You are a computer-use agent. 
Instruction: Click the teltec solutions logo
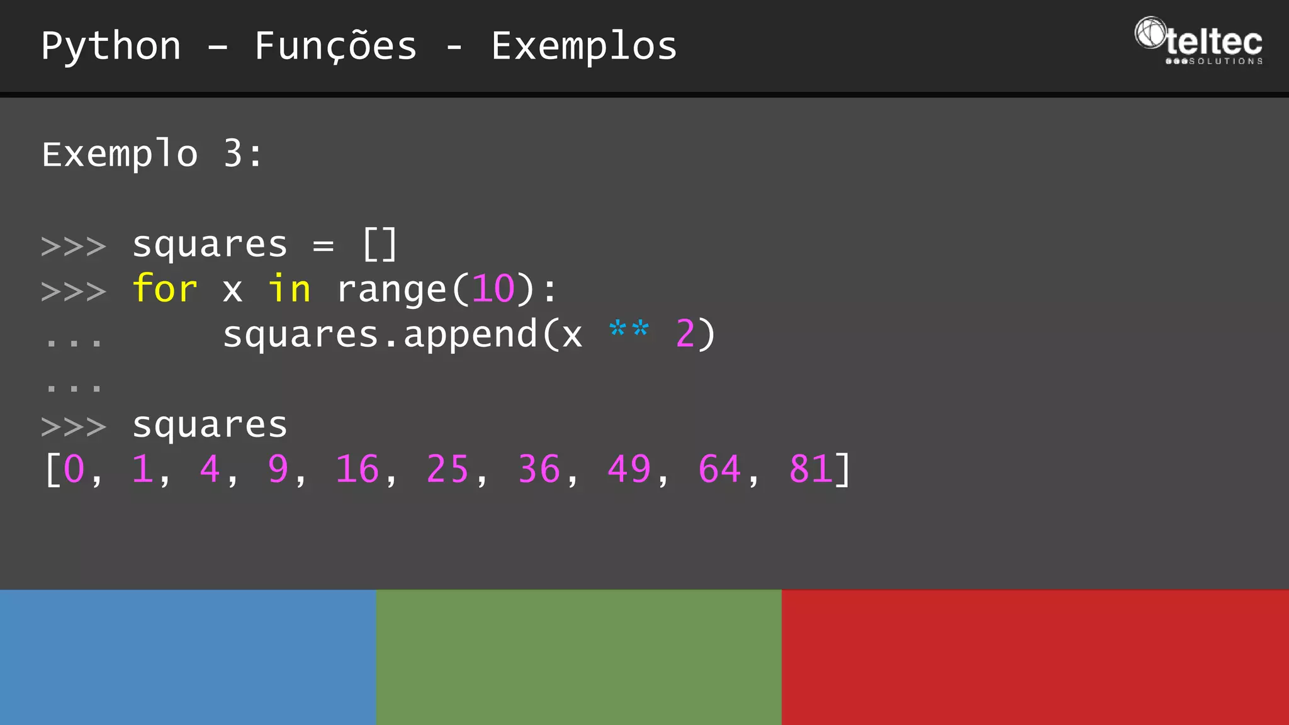coord(1198,41)
